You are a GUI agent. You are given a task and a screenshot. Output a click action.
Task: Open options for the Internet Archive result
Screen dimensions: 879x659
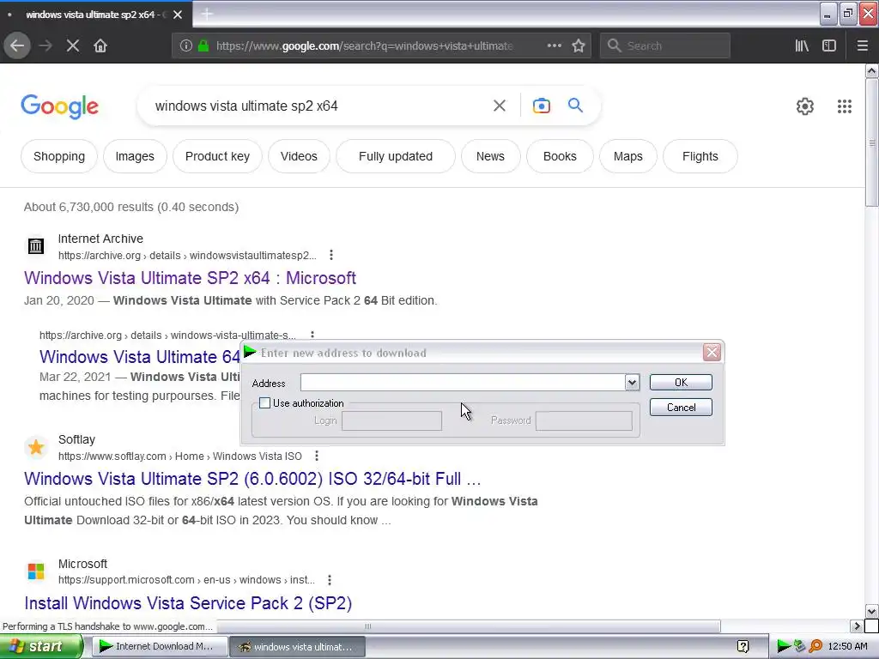point(331,255)
